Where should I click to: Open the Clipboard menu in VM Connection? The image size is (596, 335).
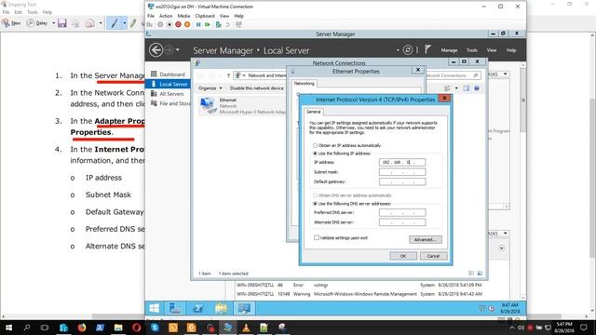tap(205, 16)
